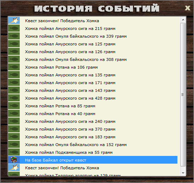Click the fish icon beside the Подкаменщика entry

[14, 152]
